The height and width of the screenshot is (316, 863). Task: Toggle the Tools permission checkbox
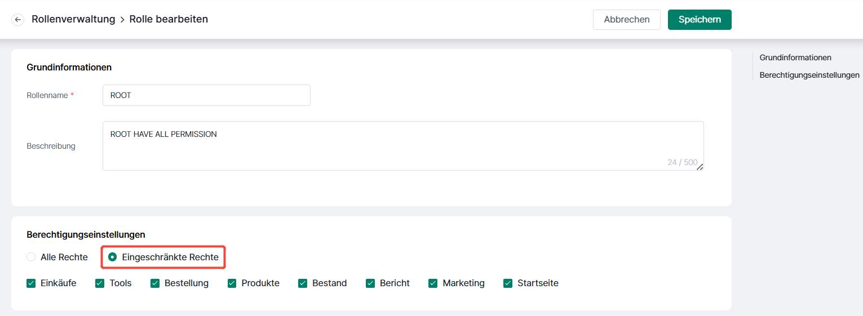pyautogui.click(x=100, y=283)
